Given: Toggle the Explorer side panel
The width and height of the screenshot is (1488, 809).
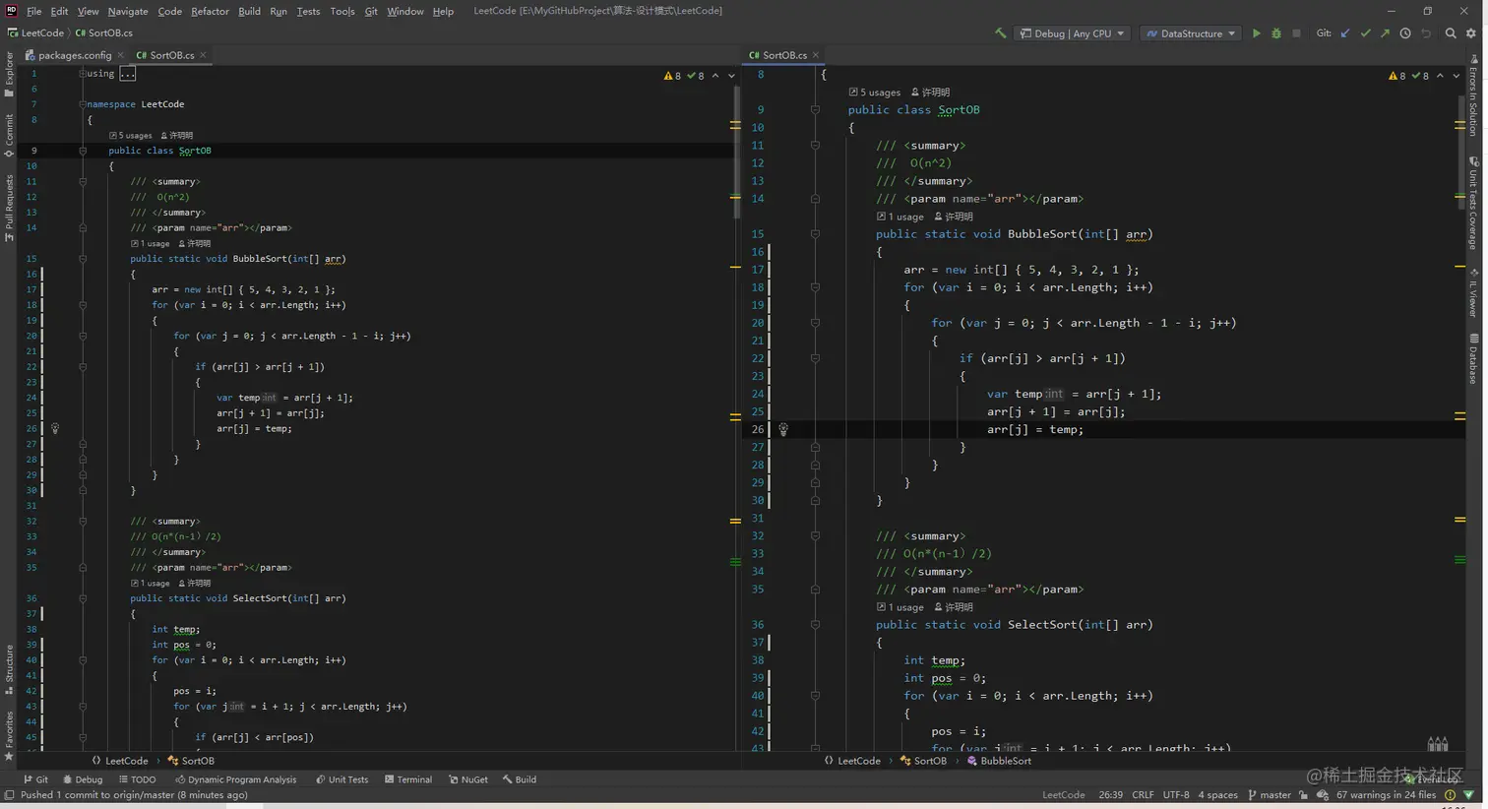Looking at the screenshot, I should 9,75.
